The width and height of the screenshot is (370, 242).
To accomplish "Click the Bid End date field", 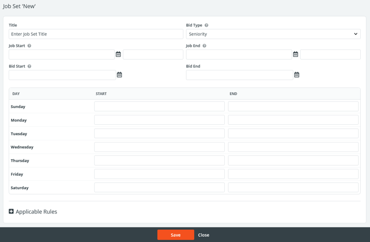I will point(239,75).
